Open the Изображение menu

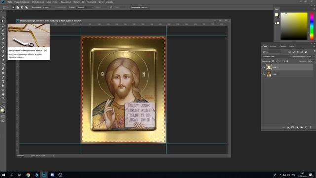pyautogui.click(x=38, y=2)
